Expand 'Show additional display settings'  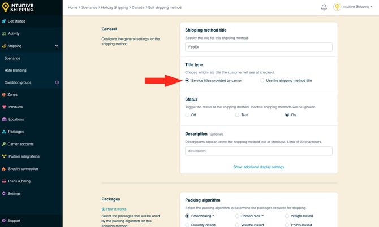coord(259,167)
